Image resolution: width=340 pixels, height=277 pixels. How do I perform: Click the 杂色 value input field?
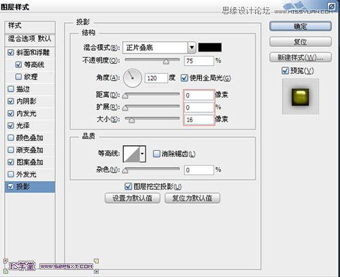click(199, 170)
